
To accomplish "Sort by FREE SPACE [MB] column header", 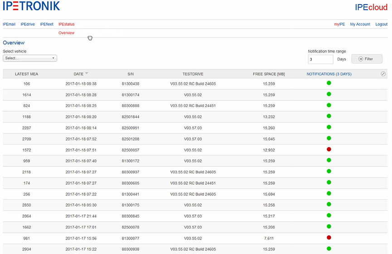I will click(x=269, y=74).
